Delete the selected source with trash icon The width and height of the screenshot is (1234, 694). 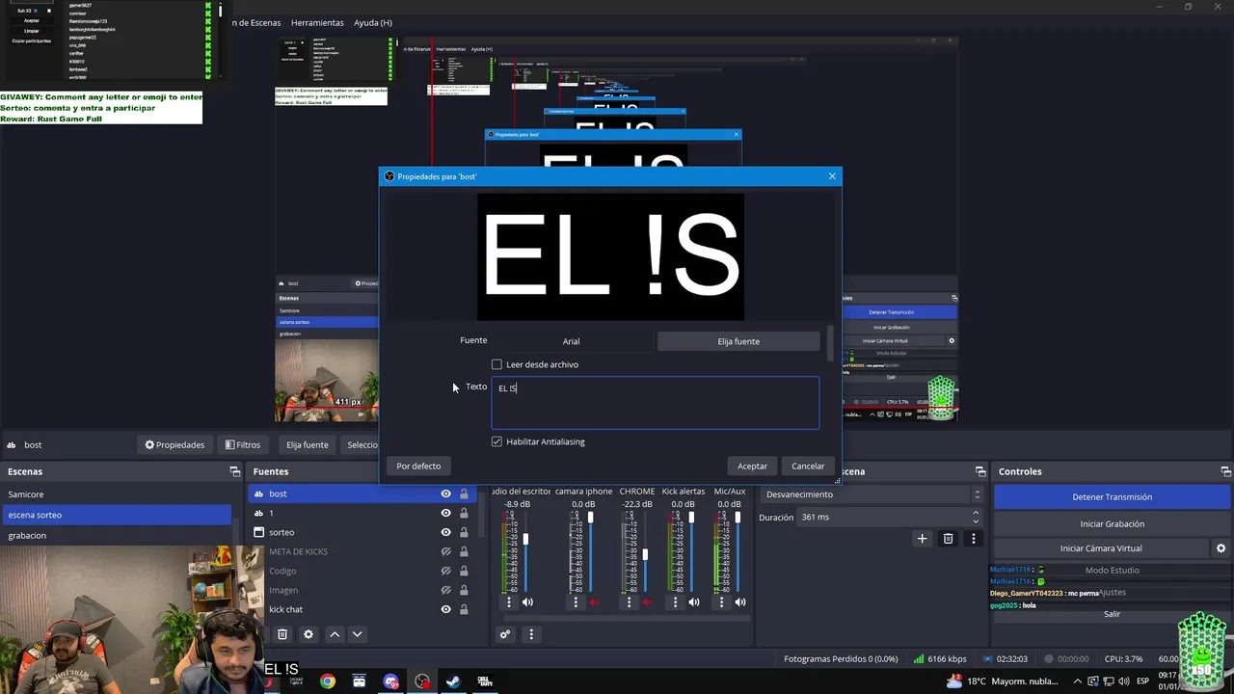(x=282, y=634)
